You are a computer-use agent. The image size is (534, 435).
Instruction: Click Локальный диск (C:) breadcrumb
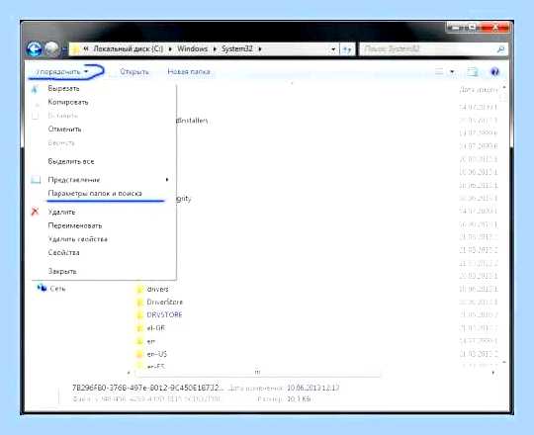click(x=128, y=49)
